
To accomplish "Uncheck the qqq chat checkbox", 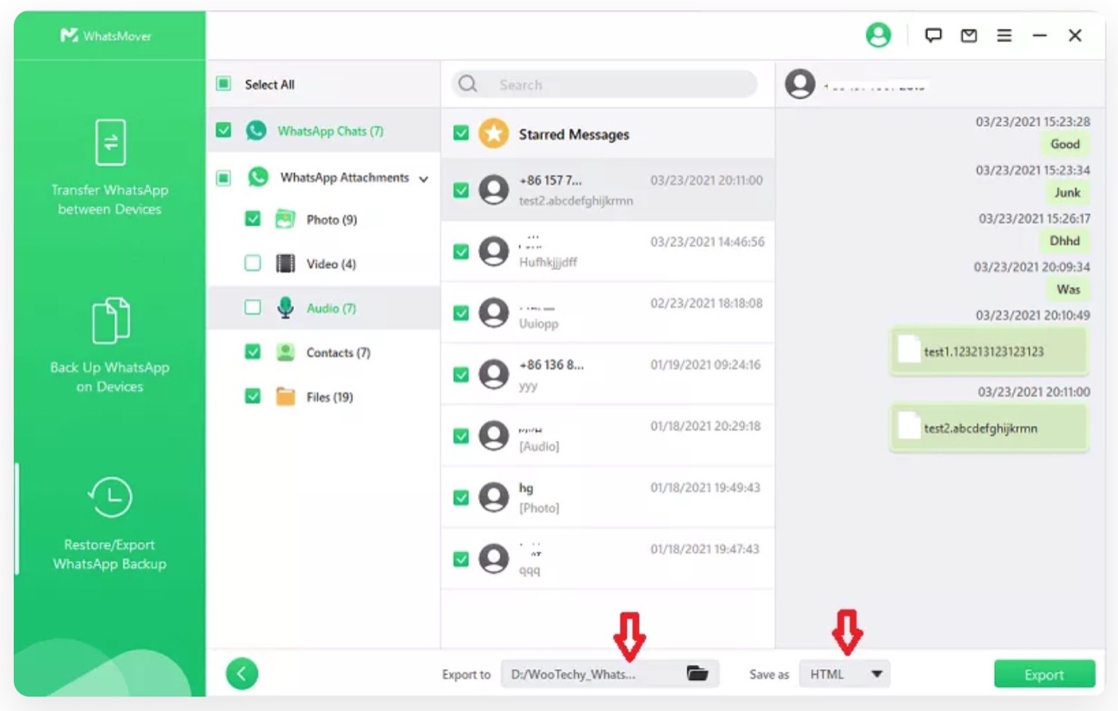I will click(x=461, y=559).
